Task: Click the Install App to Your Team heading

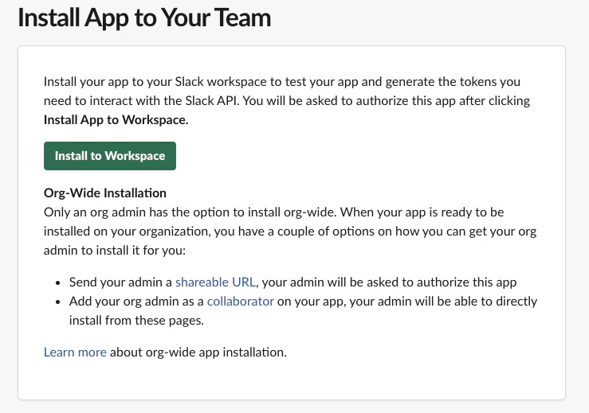Action: pos(144,18)
